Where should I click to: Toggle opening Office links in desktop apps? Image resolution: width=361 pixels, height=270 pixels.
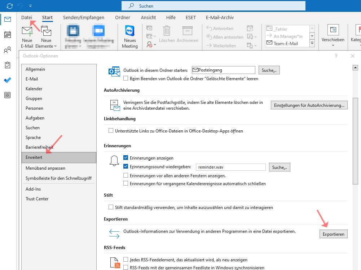(x=111, y=131)
